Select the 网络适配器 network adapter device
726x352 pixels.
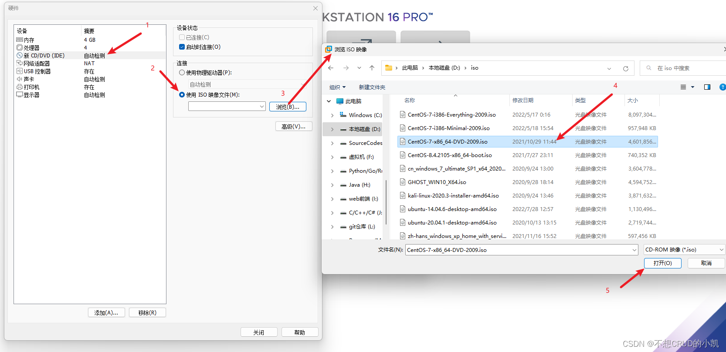(90, 64)
